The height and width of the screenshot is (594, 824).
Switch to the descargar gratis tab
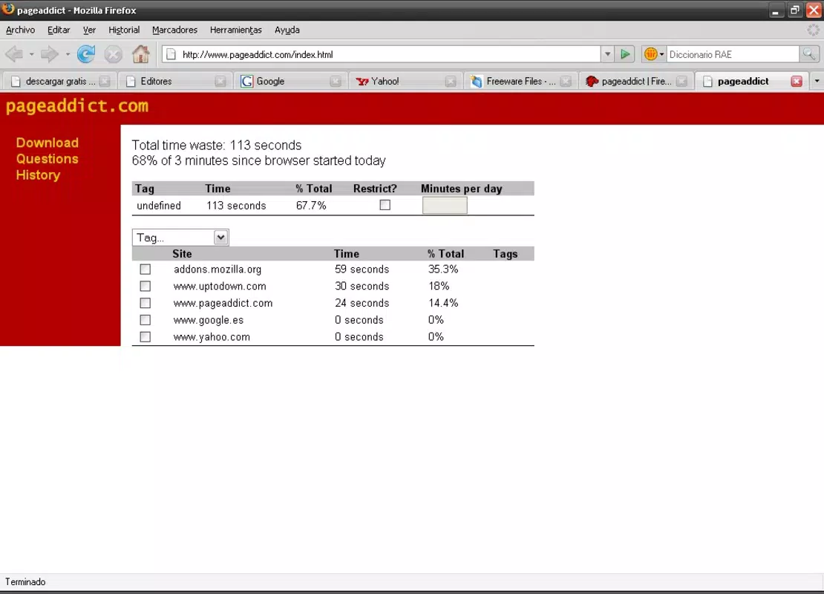[x=59, y=81]
